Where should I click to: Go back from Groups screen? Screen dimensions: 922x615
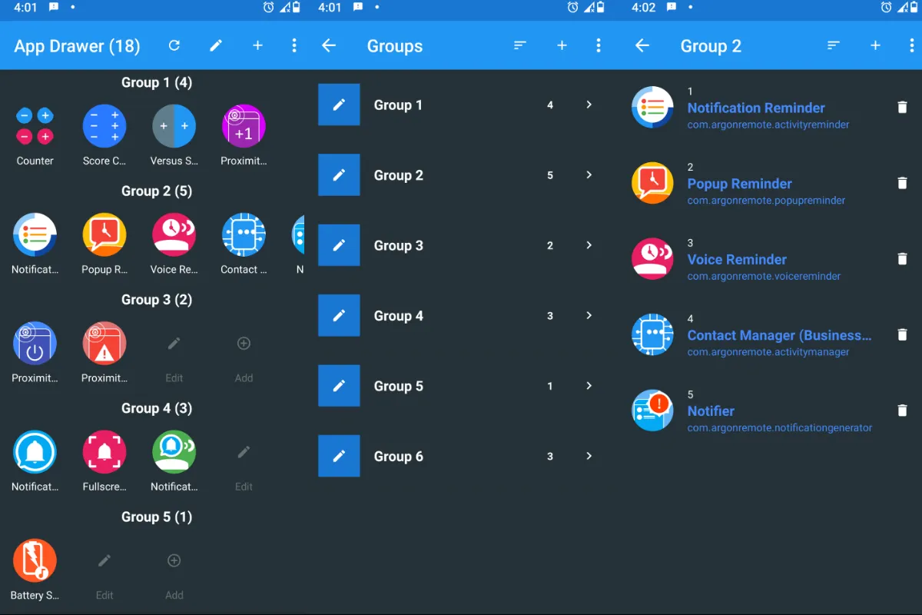tap(329, 45)
